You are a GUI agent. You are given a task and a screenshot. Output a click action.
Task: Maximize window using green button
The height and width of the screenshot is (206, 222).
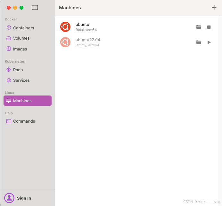click(x=21, y=8)
